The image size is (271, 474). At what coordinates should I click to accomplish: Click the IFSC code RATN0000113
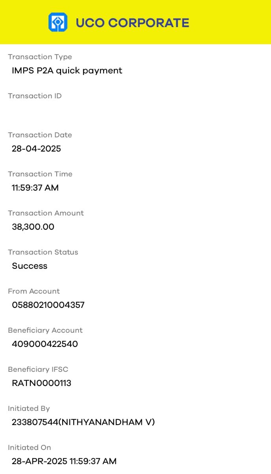click(41, 383)
